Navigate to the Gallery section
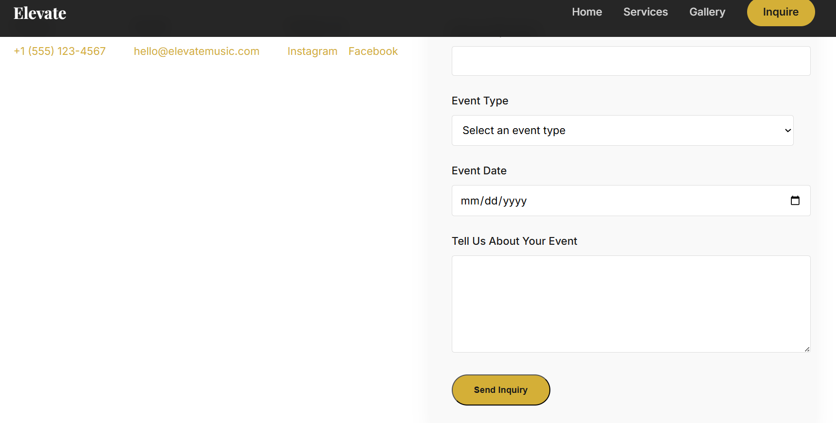 pyautogui.click(x=707, y=12)
